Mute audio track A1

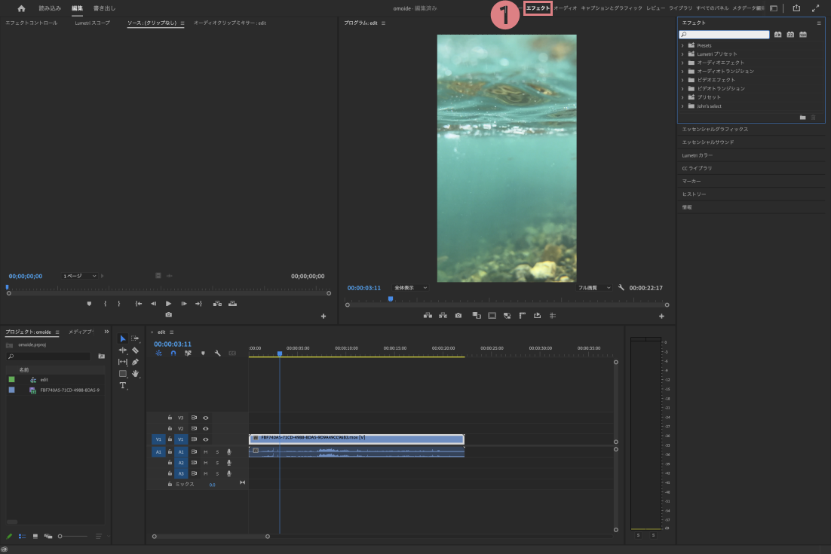pos(205,451)
